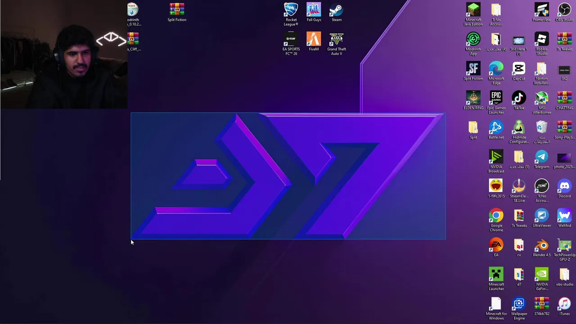Screen dimensions: 576x324
Task: Open the Discord shortcut
Action: (x=564, y=189)
